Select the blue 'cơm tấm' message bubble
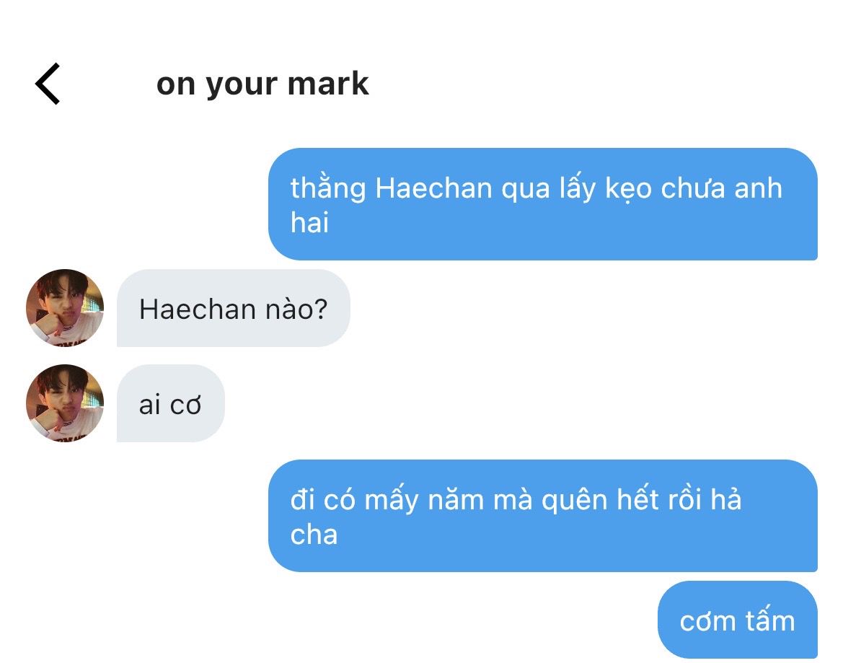843x663 pixels. [738, 620]
